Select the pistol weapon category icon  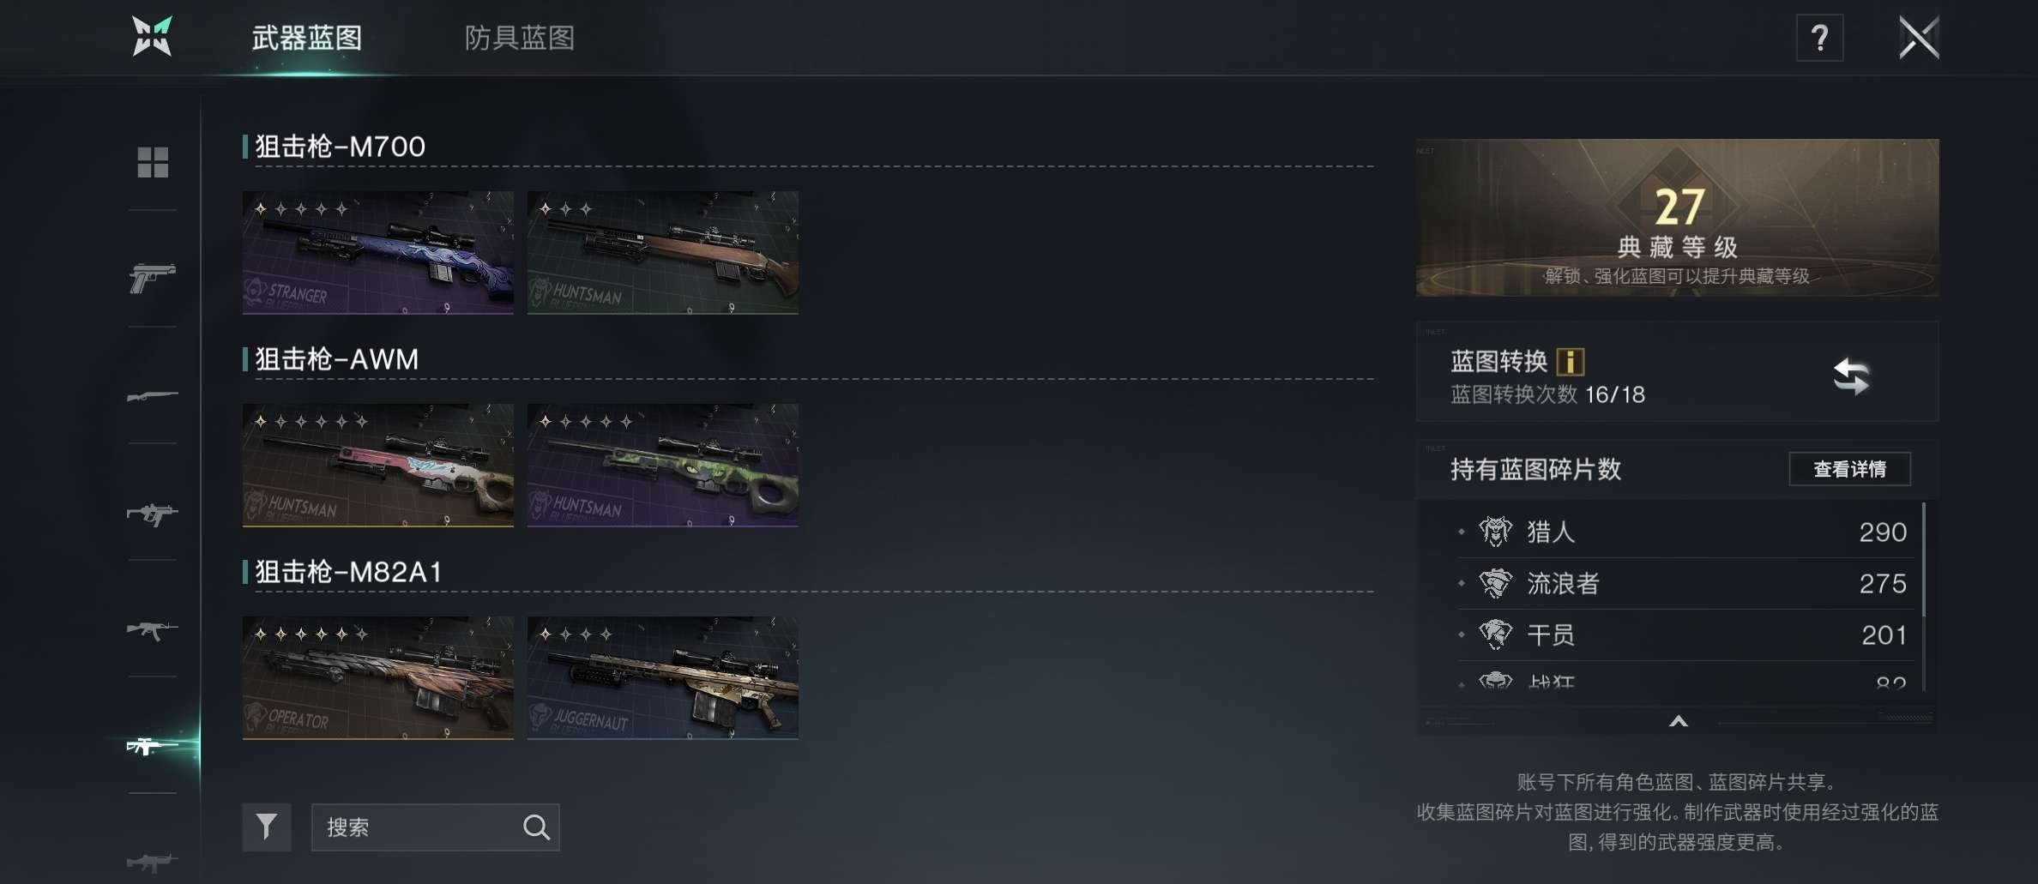point(153,278)
